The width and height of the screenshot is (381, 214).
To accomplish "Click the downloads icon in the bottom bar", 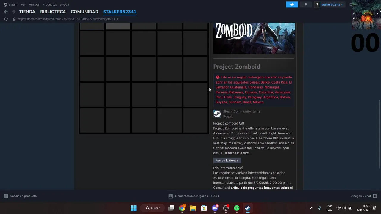I will coord(171,196).
